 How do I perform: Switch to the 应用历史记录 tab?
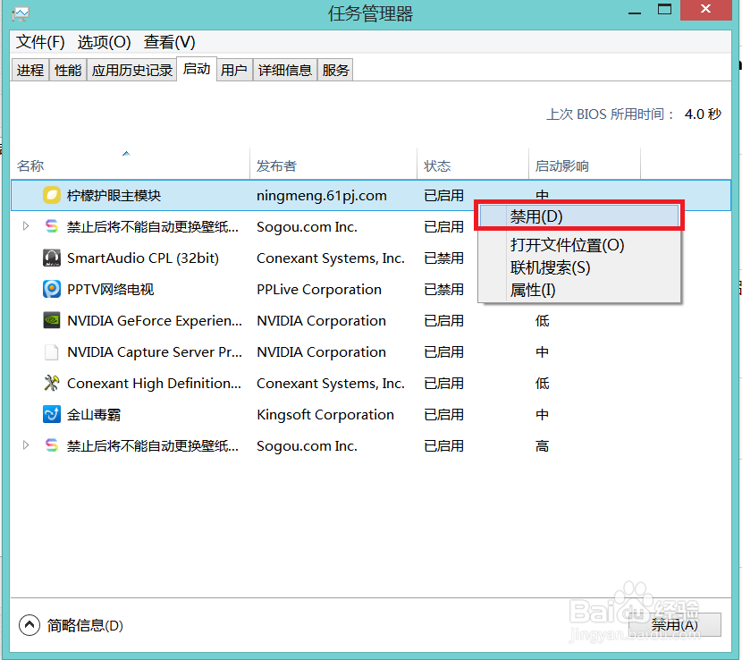tap(132, 70)
